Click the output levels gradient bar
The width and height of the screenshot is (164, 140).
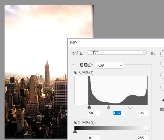111,128
